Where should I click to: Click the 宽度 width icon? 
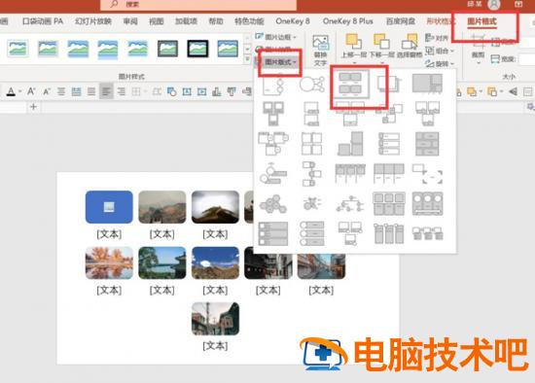click(x=495, y=59)
